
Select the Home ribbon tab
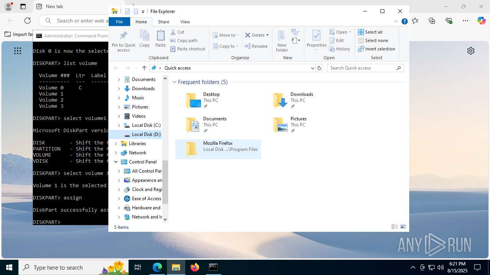(x=141, y=22)
